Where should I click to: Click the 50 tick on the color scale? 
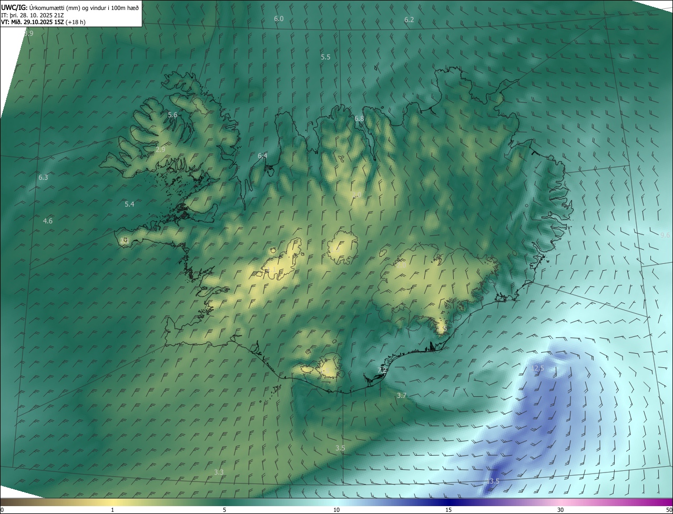click(x=669, y=510)
